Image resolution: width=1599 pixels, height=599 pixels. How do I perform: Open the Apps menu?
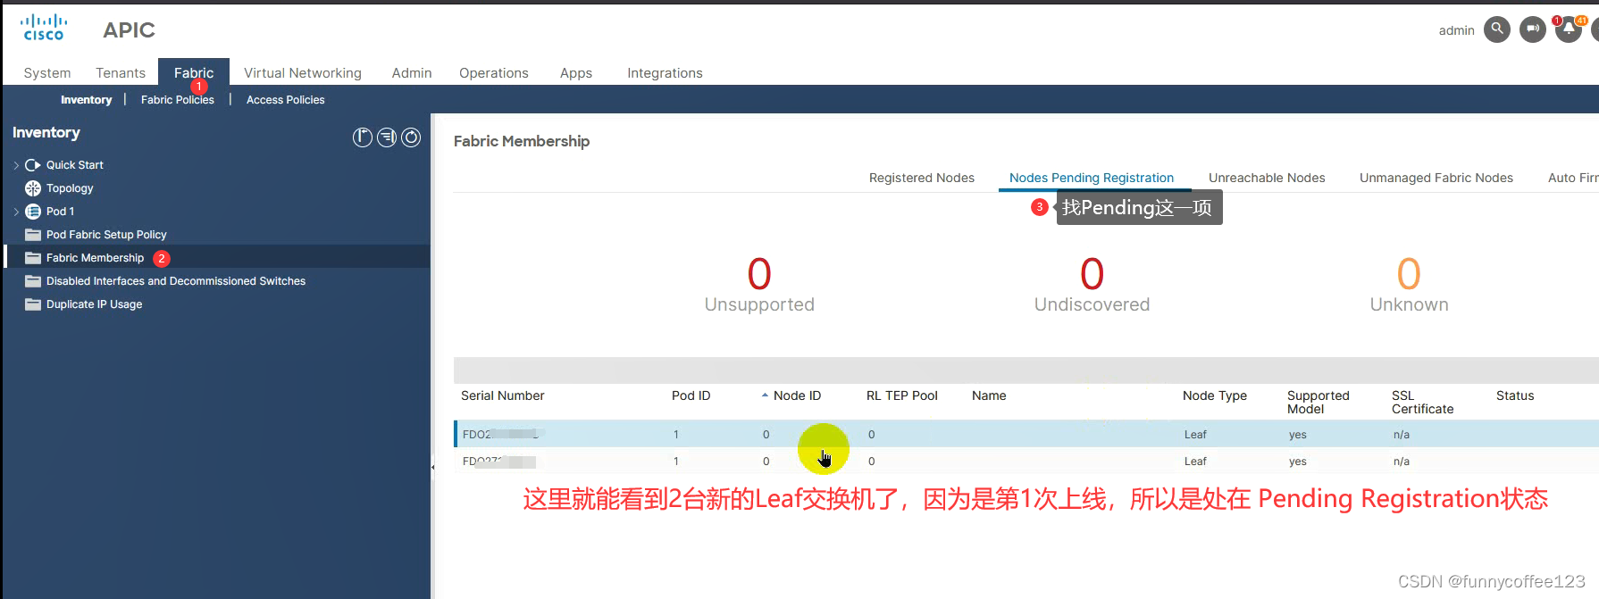pos(576,73)
